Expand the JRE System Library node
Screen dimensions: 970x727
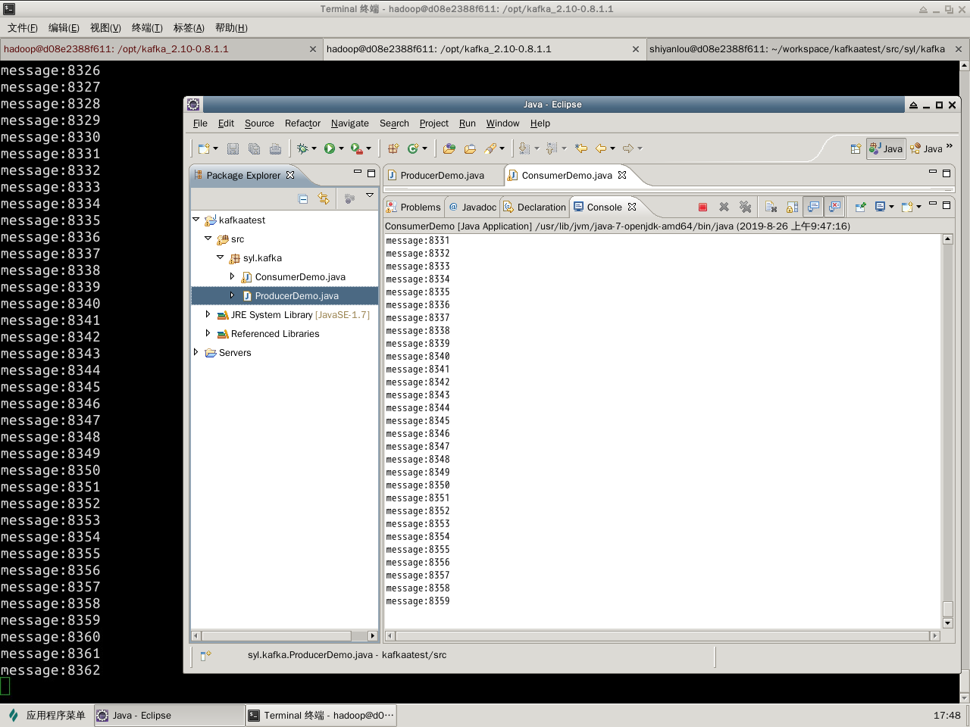pyautogui.click(x=208, y=314)
